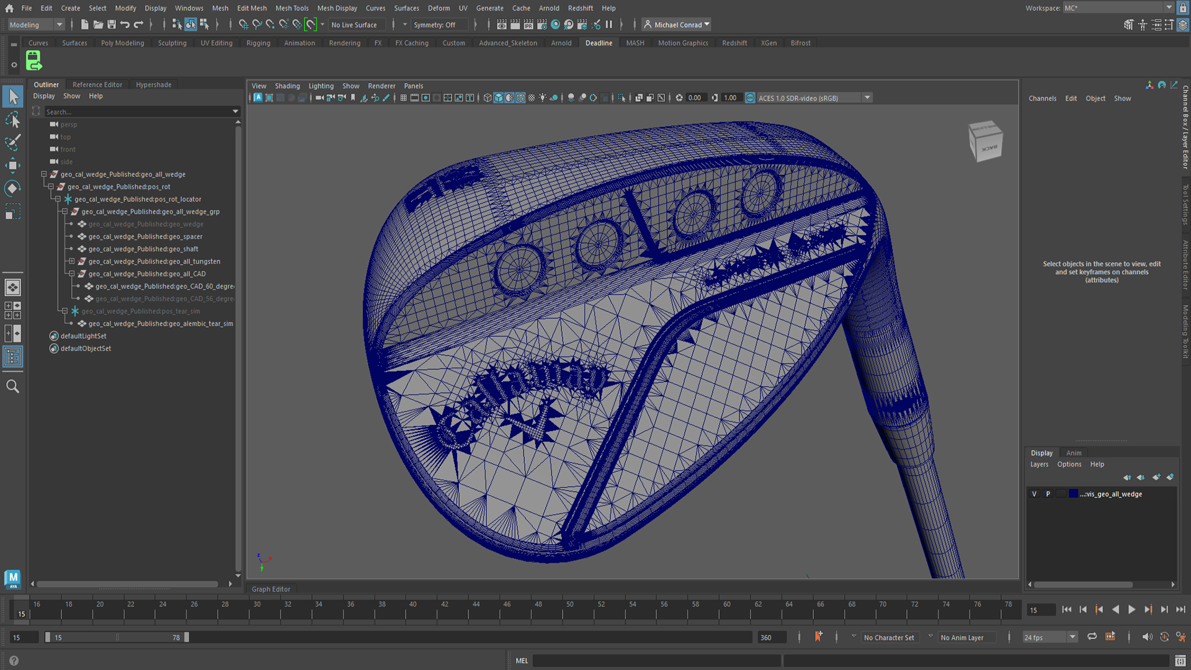Select geo_shaft in the outliner

pyautogui.click(x=143, y=249)
